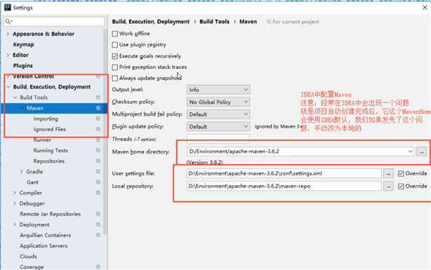
Task: Toggle Use plugin registry checkbox
Action: click(x=115, y=44)
